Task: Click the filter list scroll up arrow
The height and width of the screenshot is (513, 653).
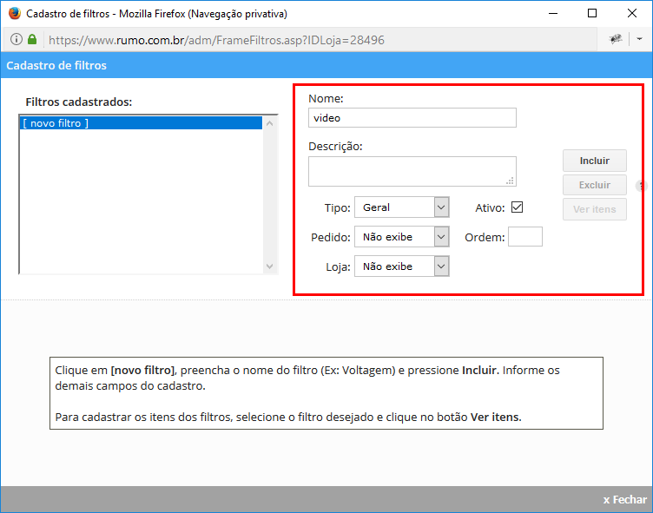Action: (x=269, y=123)
